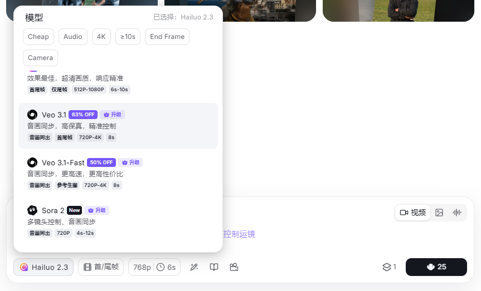
Task: Open the 768p 6s resolution and duration dropdown
Action: (x=154, y=267)
